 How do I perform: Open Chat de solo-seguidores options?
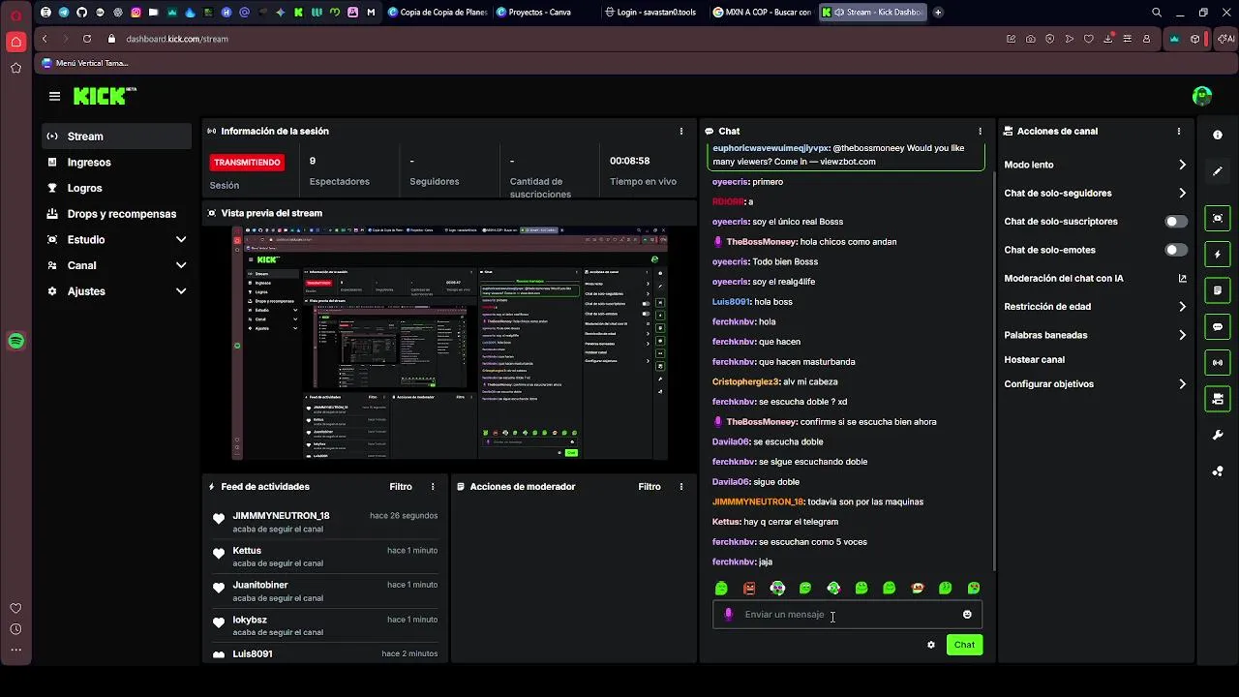(1095, 193)
